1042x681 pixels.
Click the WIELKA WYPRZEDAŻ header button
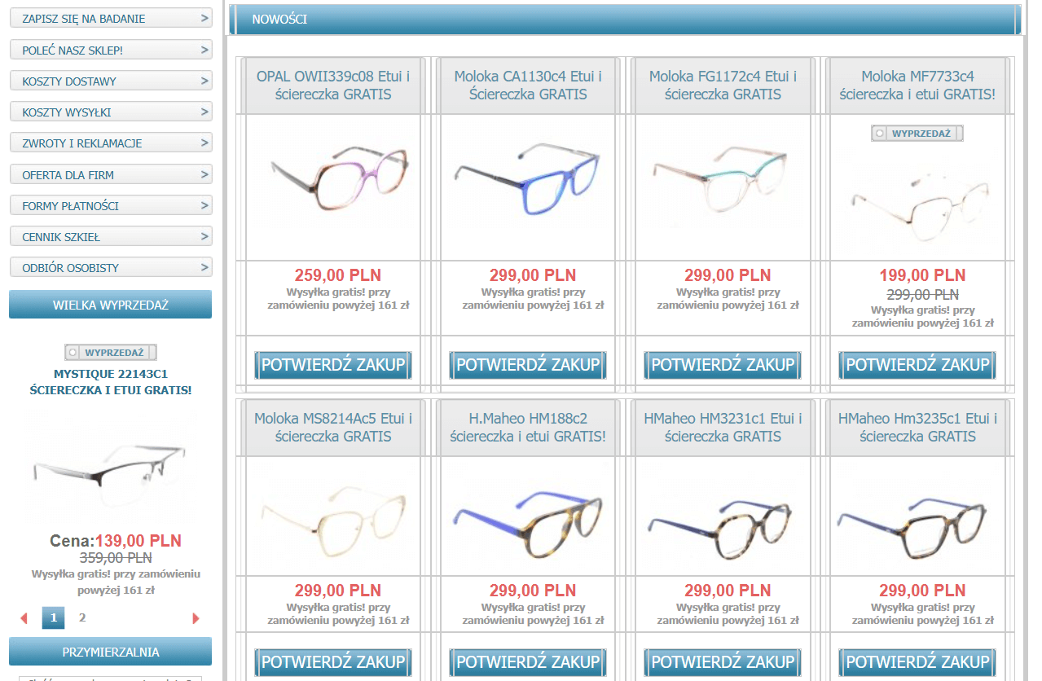point(111,305)
